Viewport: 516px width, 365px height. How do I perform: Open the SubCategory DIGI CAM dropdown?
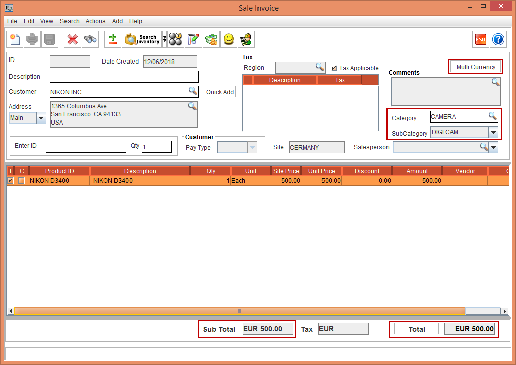click(493, 132)
